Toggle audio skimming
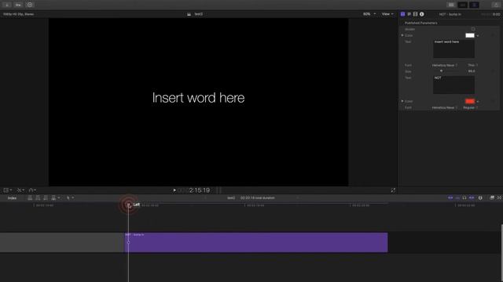This screenshot has height=282, width=503. 457,198
